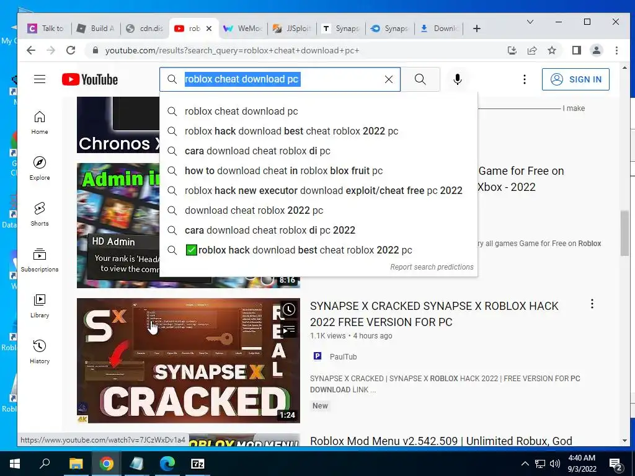Image resolution: width=635 pixels, height=476 pixels.
Task: Open Roblox Mod Menu v2.542.509 video title
Action: (441, 441)
